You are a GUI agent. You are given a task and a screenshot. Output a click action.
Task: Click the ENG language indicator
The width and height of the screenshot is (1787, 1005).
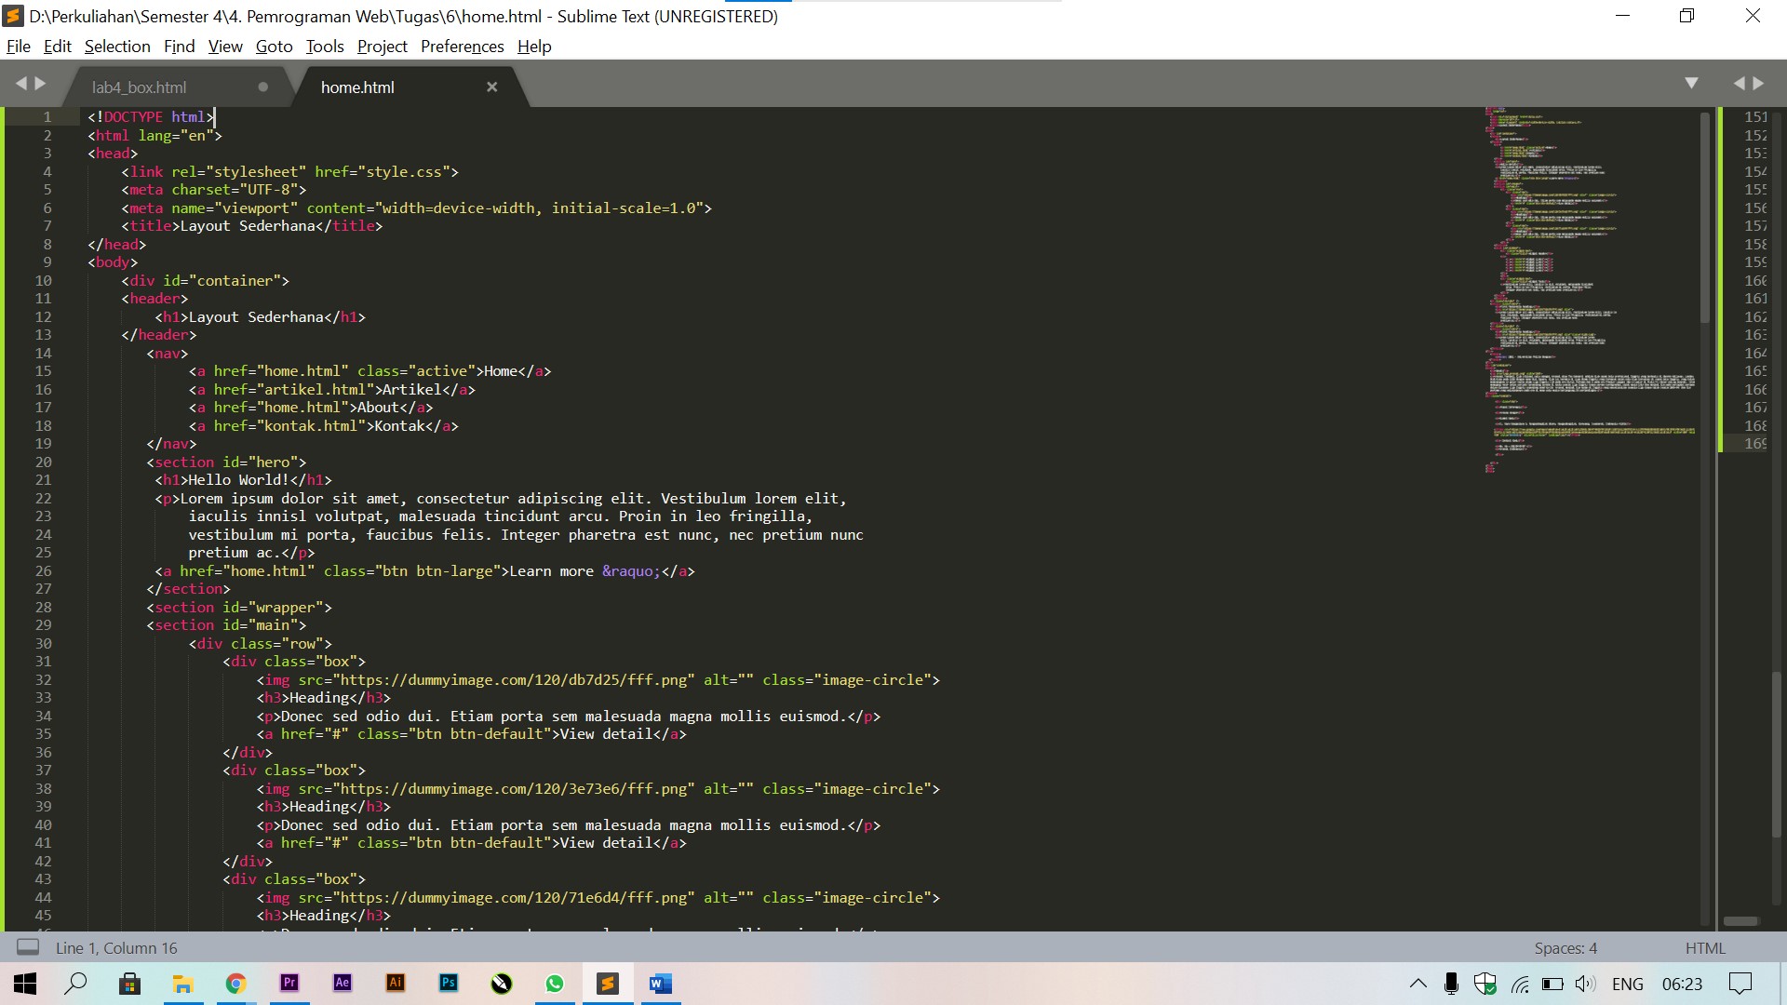click(x=1628, y=984)
